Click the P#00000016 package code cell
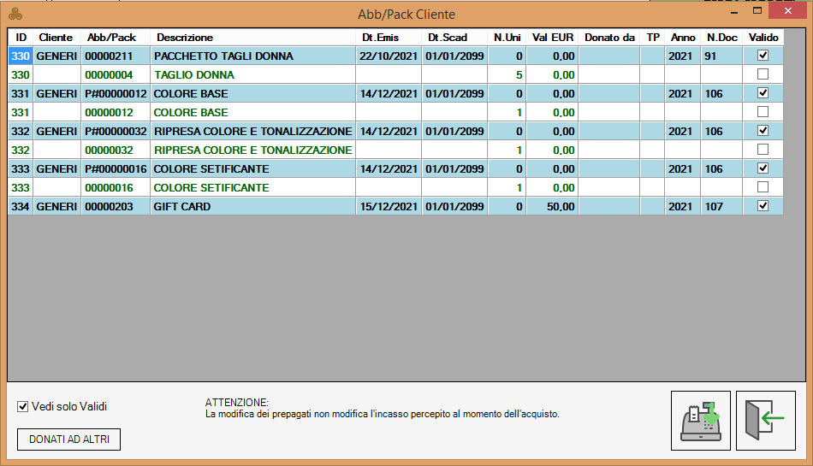The image size is (813, 466). coord(115,169)
